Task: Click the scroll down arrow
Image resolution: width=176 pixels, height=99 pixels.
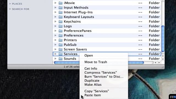Action: click(163, 59)
